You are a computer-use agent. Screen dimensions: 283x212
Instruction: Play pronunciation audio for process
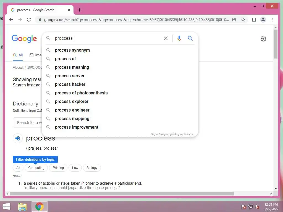click(17, 138)
